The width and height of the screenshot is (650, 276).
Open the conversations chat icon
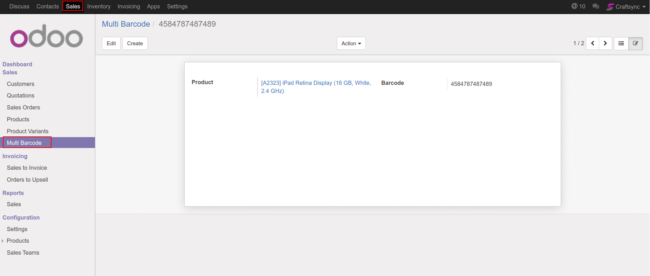tap(595, 7)
